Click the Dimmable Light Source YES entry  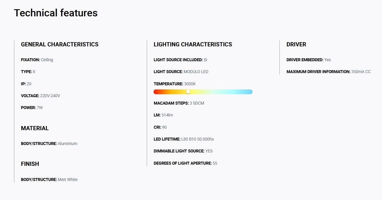point(183,151)
